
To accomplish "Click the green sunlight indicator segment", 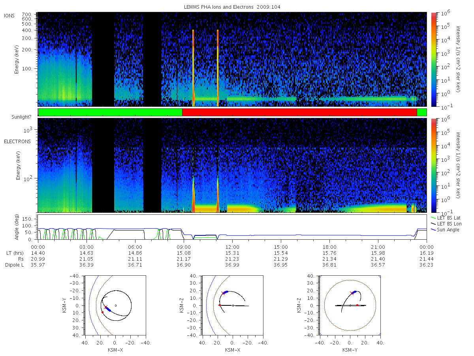I will pos(110,112).
